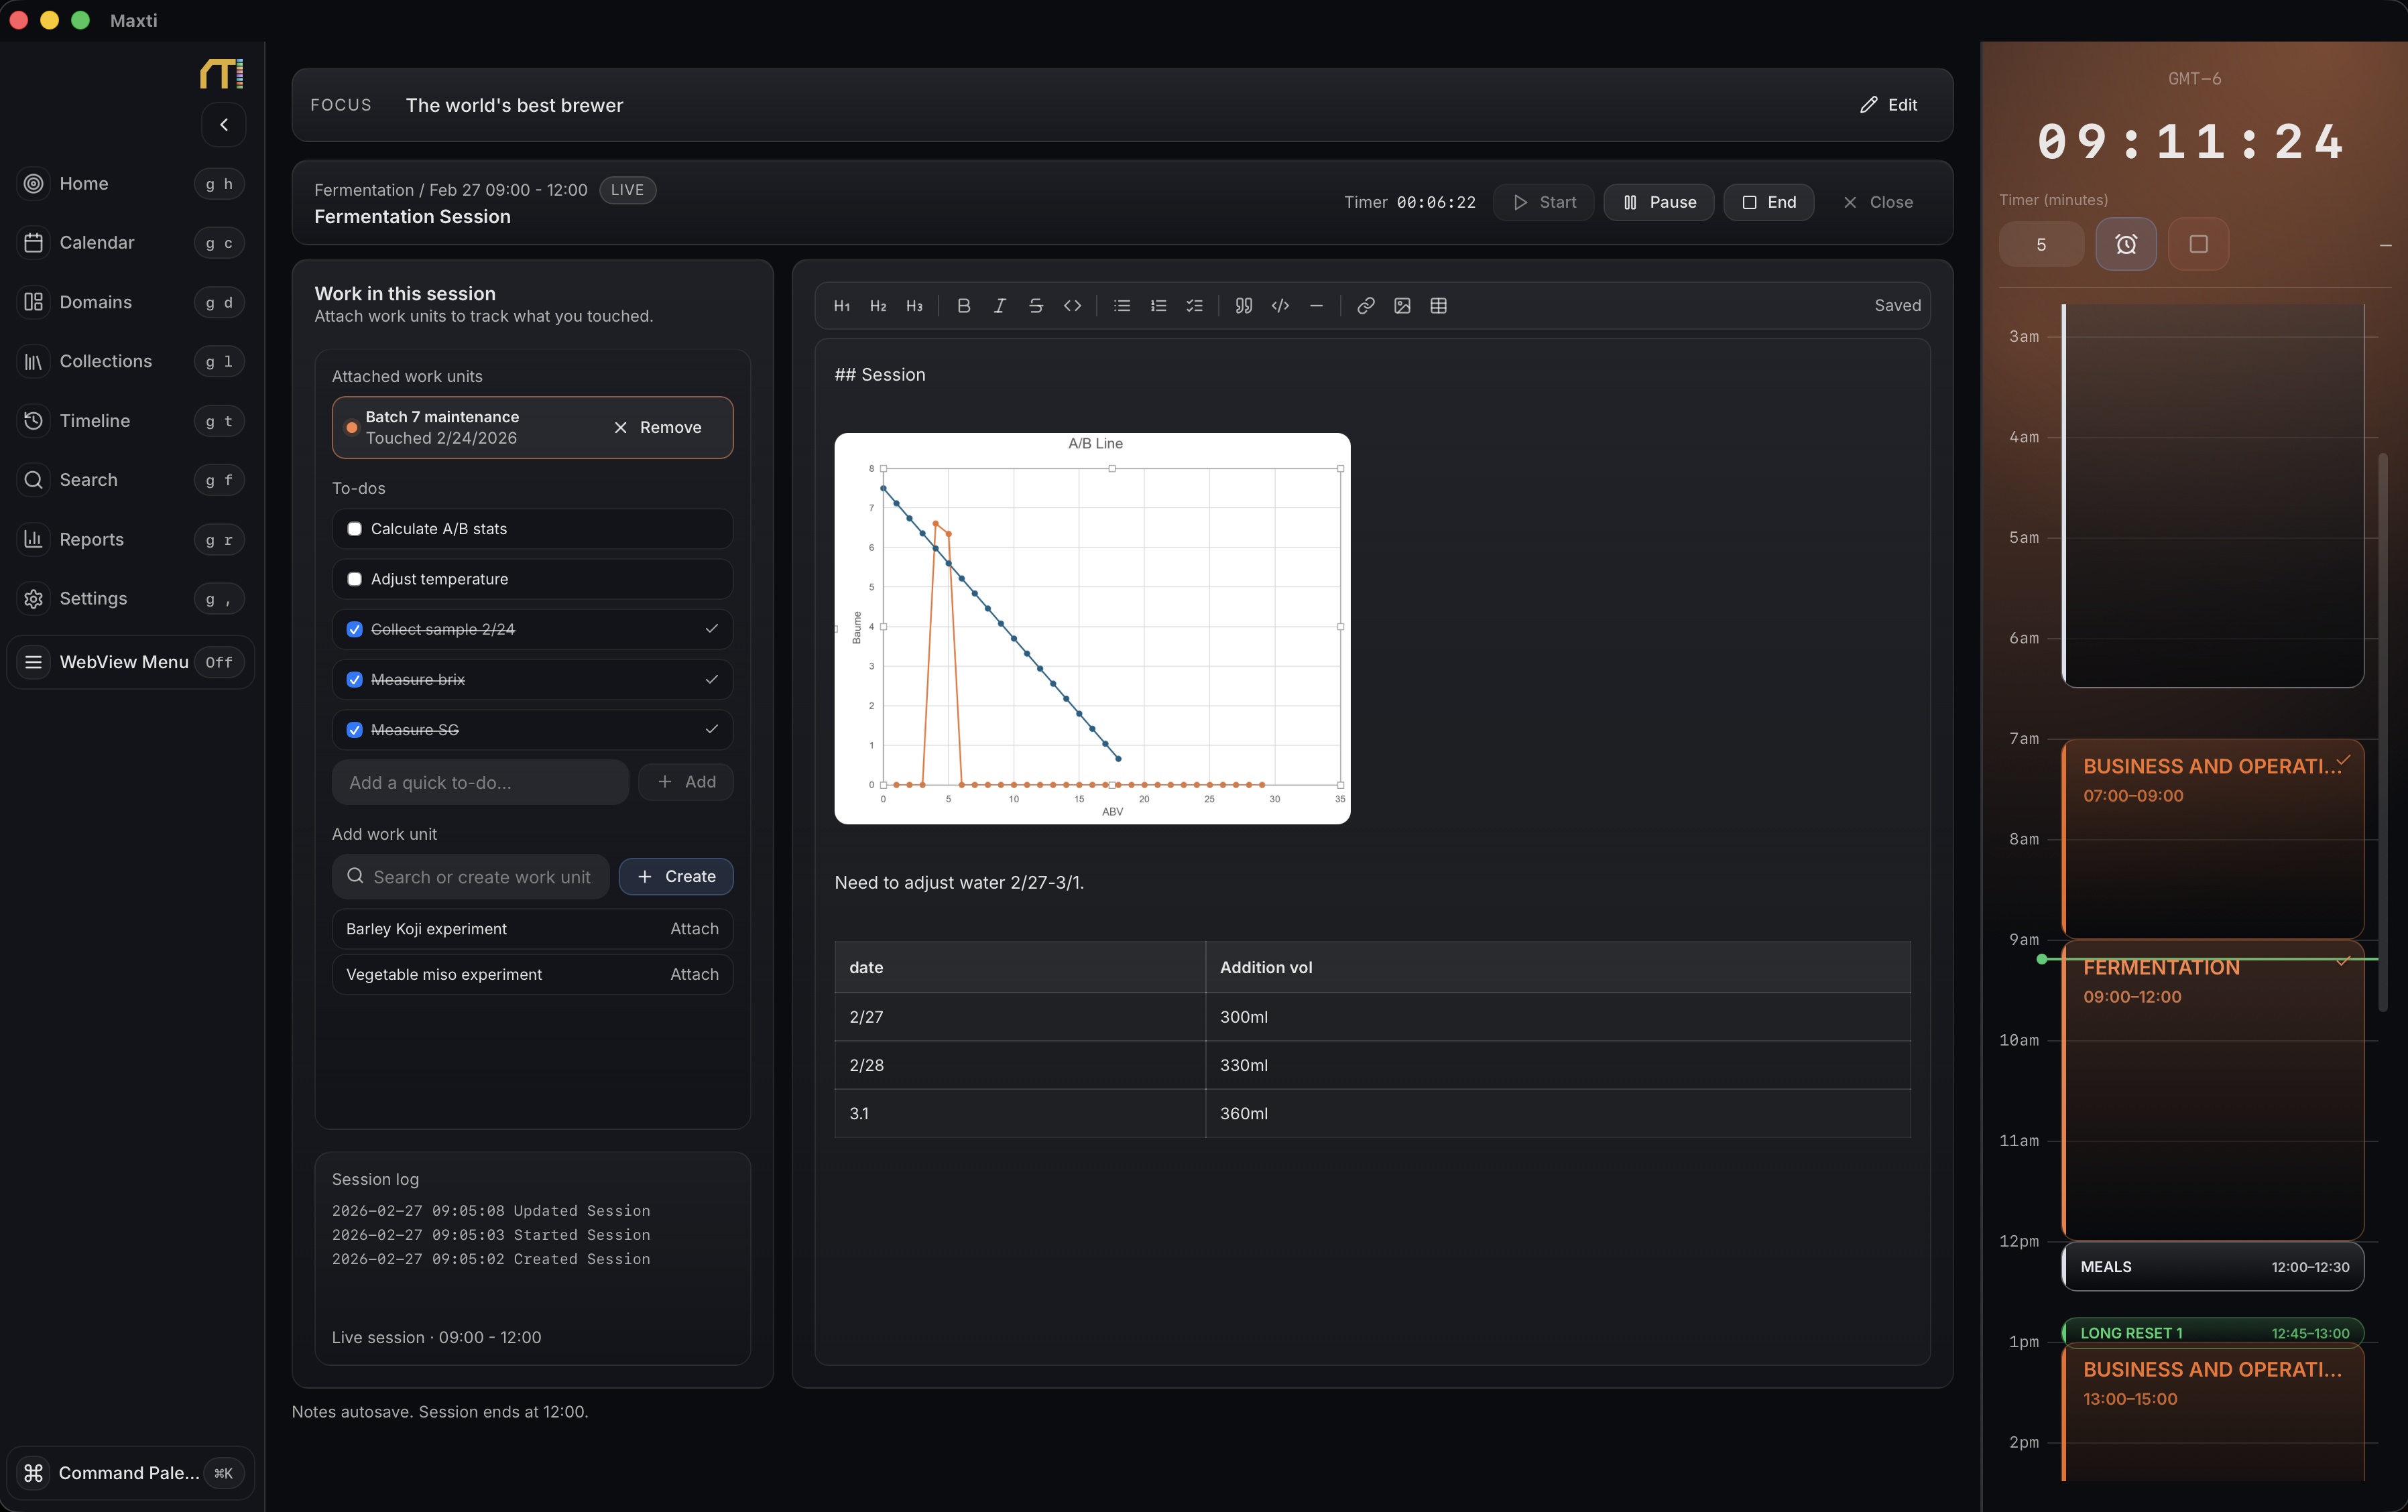The height and width of the screenshot is (1512, 2408).
Task: Collapse the left sidebar with the chevron
Action: (x=224, y=124)
